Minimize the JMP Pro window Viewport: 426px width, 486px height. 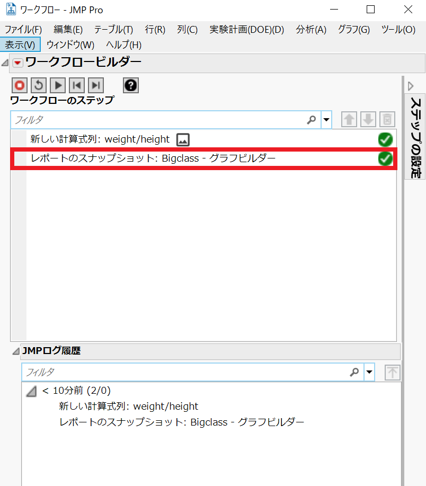[334, 10]
